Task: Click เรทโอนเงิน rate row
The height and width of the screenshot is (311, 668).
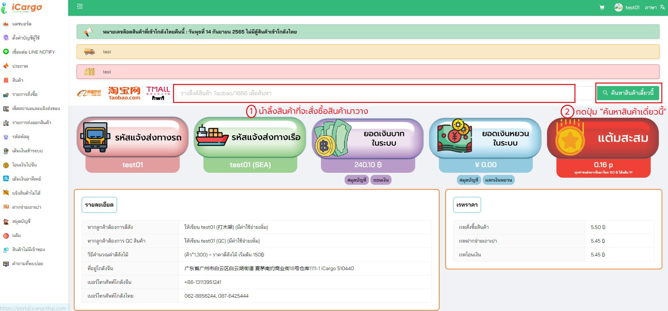Action: (x=554, y=255)
